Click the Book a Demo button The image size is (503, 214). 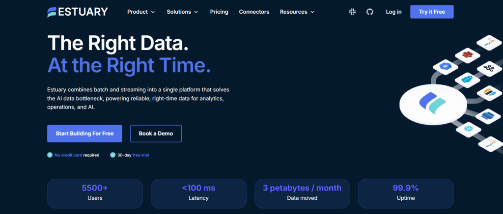pos(156,134)
